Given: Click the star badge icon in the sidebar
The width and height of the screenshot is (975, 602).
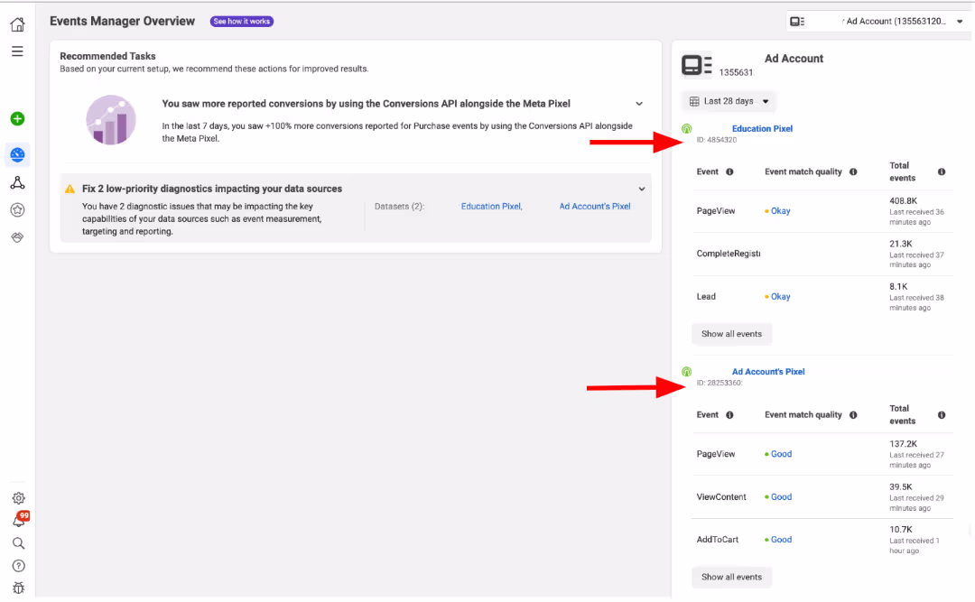Looking at the screenshot, I should tap(17, 209).
